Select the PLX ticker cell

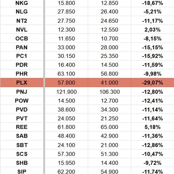(x=22, y=83)
